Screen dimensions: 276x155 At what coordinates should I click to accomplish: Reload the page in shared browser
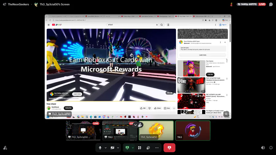click(x=50, y=20)
